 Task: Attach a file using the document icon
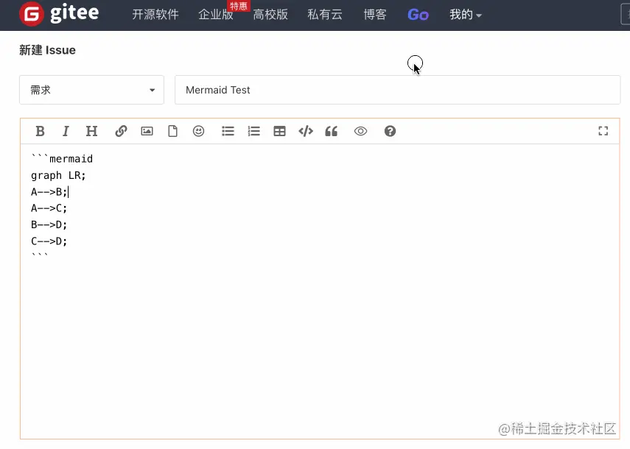point(172,131)
